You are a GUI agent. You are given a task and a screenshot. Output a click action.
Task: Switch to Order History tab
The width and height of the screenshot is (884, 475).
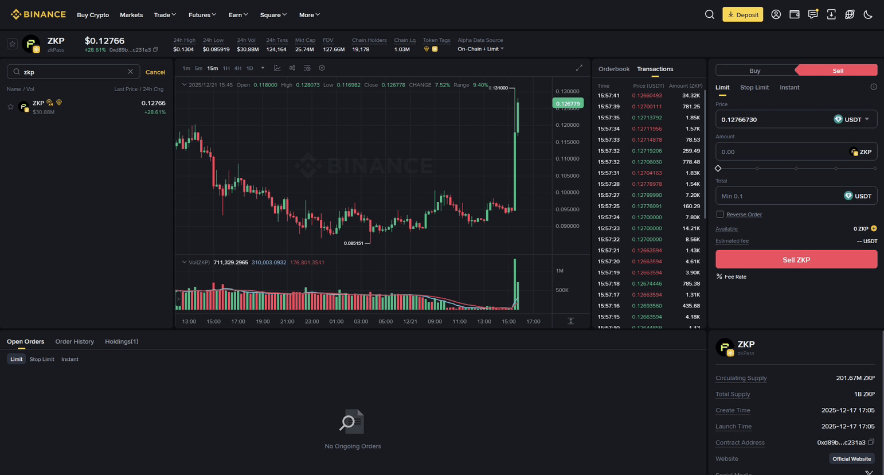click(75, 341)
